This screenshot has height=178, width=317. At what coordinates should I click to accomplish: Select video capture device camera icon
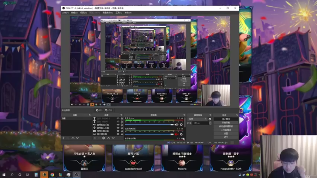94,131
